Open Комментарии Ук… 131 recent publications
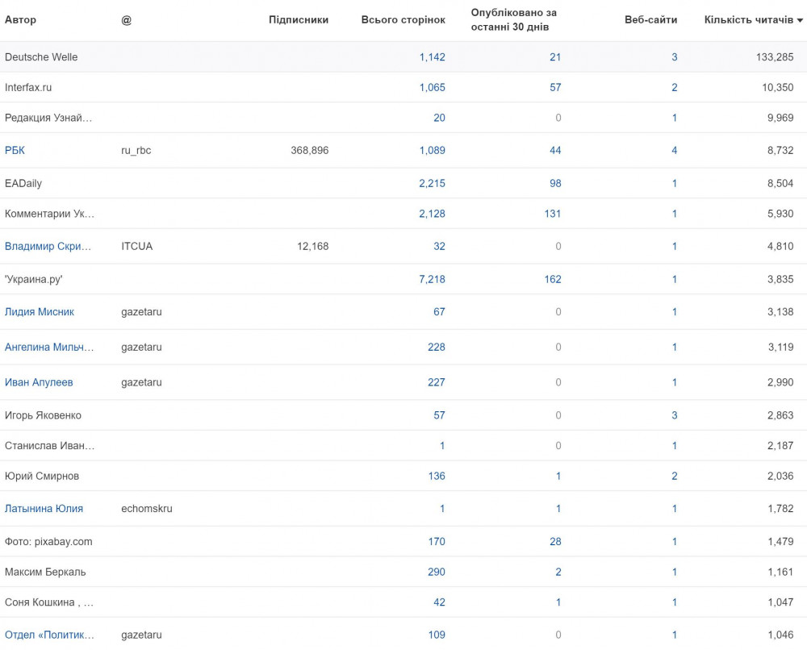 (x=553, y=214)
